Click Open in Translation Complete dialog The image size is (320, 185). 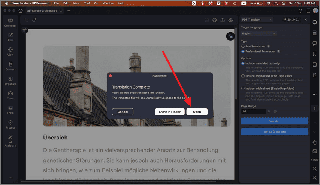197,112
